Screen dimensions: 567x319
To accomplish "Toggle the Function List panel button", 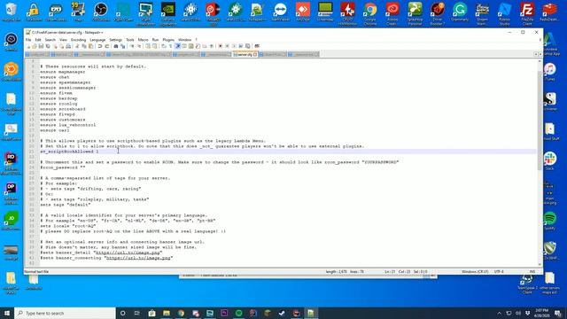I will coord(198,46).
